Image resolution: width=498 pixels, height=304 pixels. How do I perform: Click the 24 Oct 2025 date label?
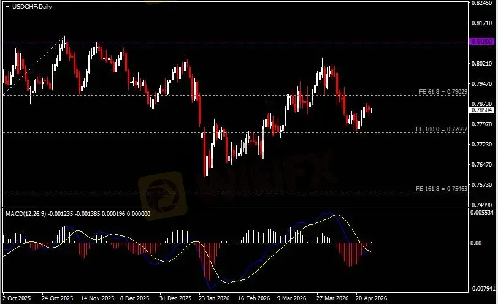[x=57, y=298]
